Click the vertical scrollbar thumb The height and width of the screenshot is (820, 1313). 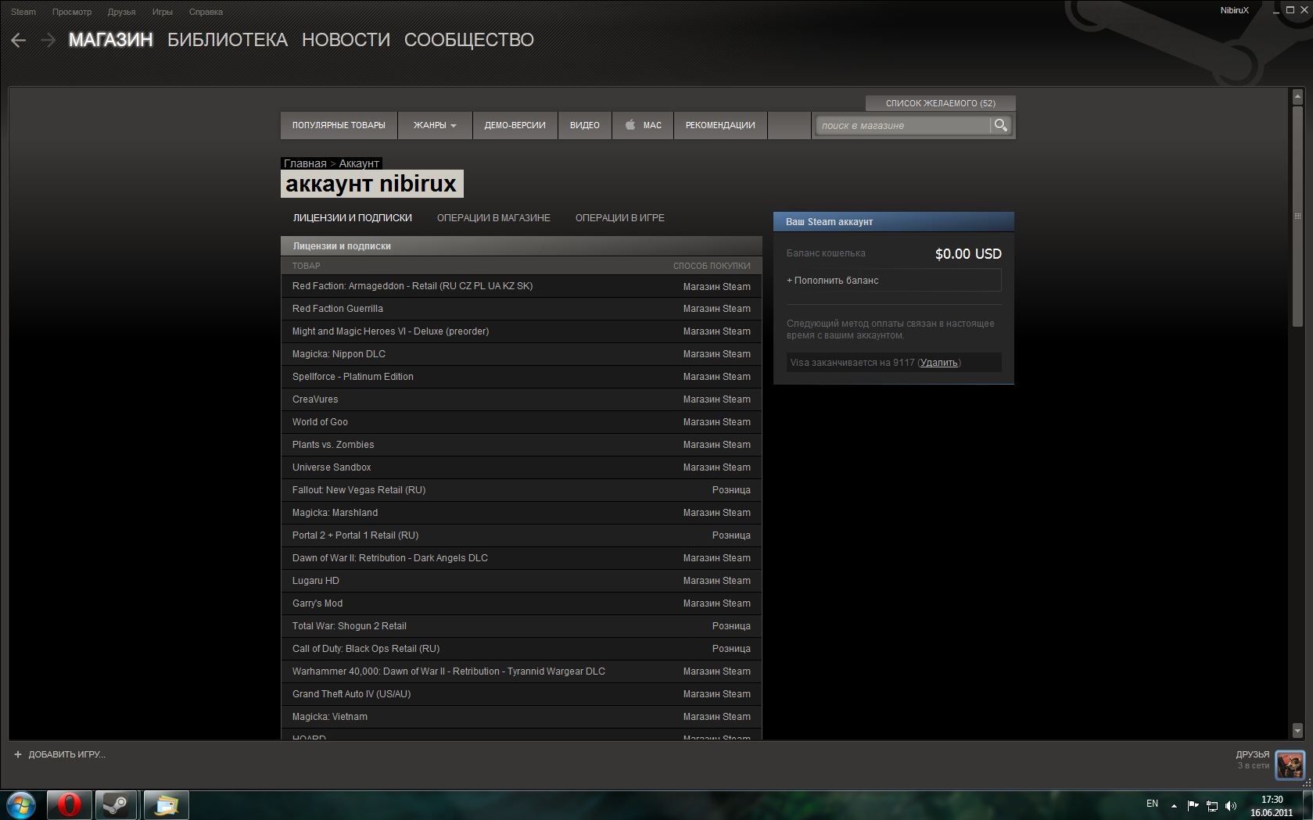[x=1297, y=217]
